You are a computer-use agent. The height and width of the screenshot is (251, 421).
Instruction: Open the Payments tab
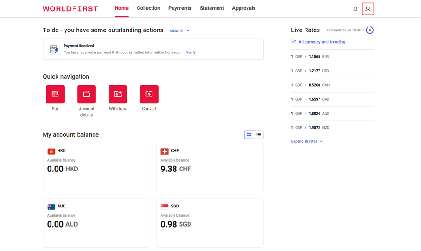coord(180,8)
